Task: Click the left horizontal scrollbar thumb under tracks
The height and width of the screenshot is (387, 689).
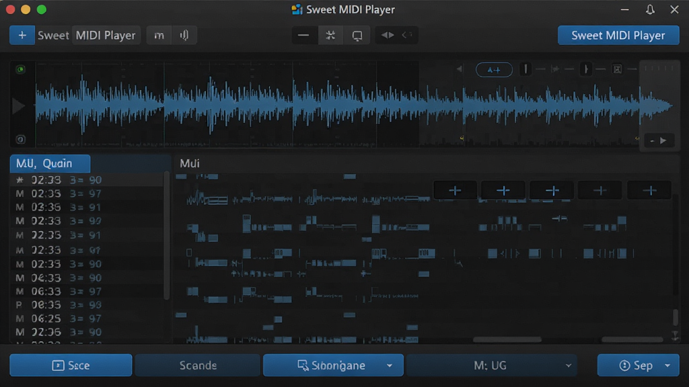Action: 507,339
